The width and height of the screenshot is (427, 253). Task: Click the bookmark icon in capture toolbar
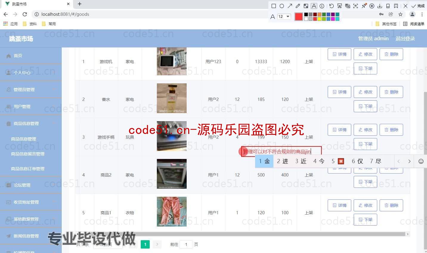(396, 6)
